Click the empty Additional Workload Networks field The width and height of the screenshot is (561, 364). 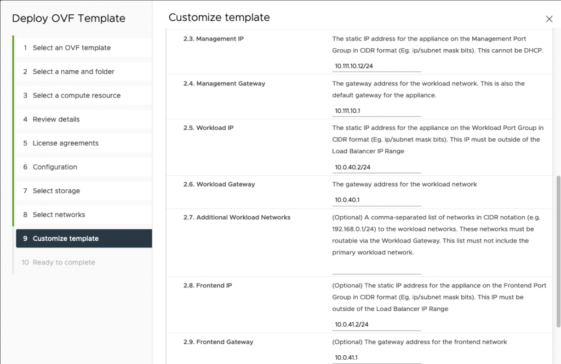(376, 268)
